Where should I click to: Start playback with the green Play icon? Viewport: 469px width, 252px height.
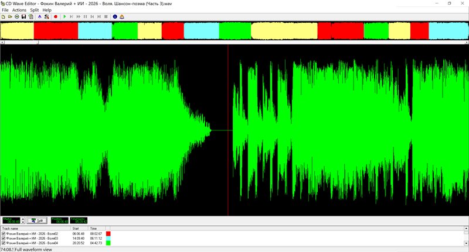click(x=64, y=16)
